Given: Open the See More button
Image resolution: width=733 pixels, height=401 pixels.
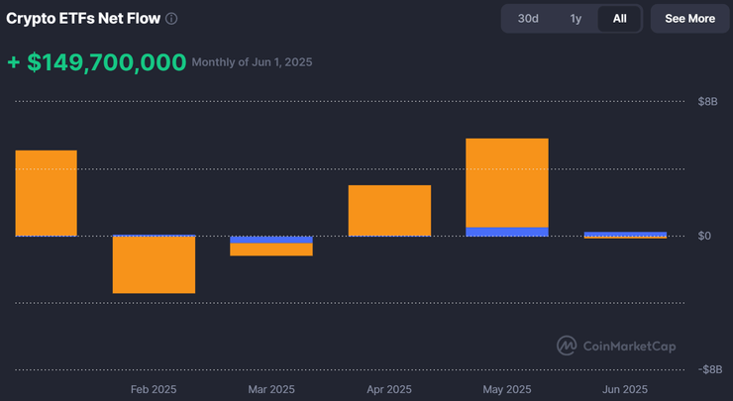Looking at the screenshot, I should pos(689,19).
